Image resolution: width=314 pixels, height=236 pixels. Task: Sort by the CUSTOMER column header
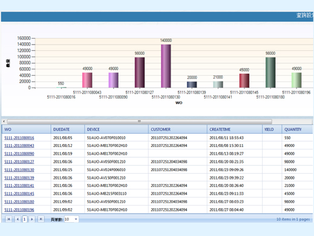click(178, 129)
